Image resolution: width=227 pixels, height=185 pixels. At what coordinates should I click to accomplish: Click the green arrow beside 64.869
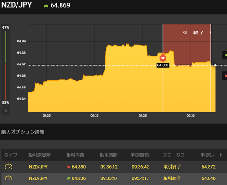(x=46, y=6)
